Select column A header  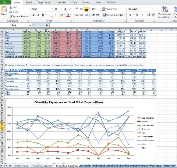(x=13, y=30)
